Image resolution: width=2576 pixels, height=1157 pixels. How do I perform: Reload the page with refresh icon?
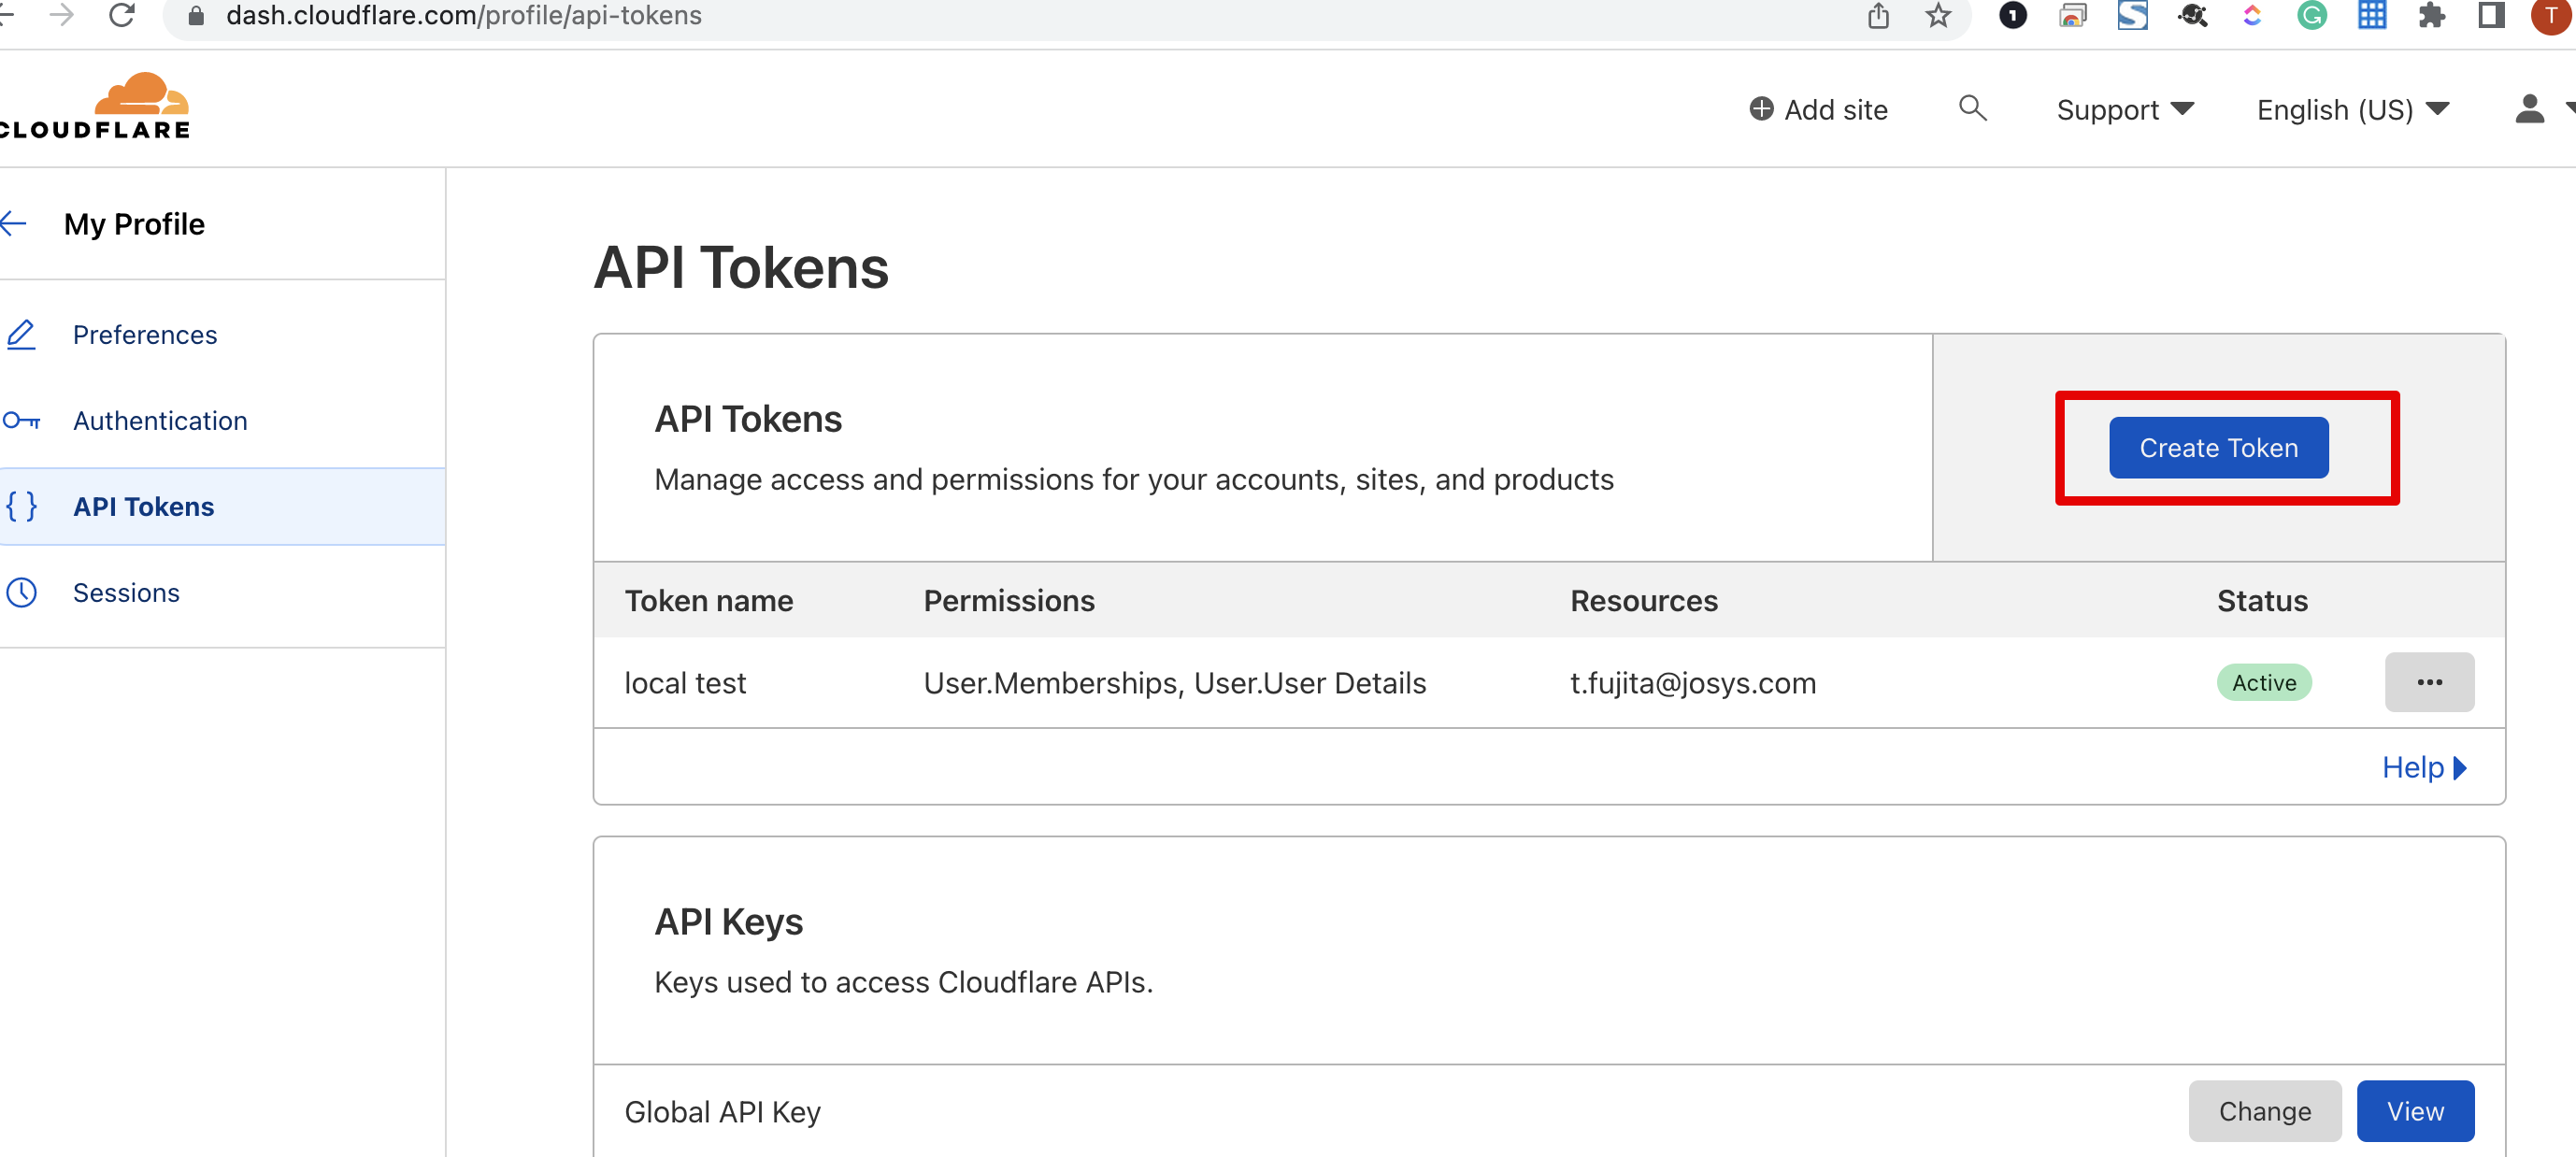tap(122, 15)
